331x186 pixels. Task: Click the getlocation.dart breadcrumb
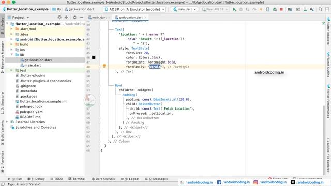[79, 9]
